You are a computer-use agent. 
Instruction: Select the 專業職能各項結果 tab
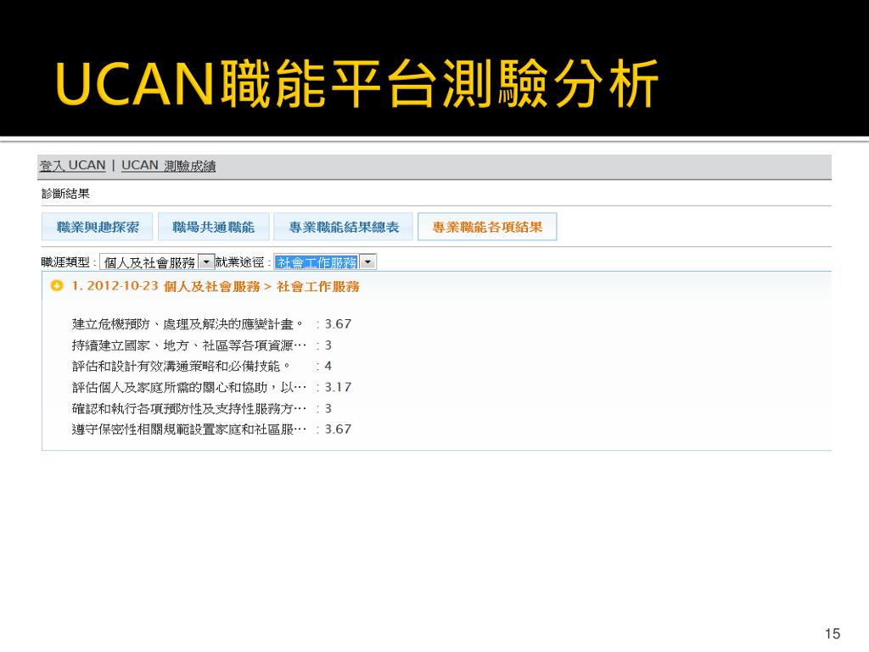pyautogui.click(x=487, y=227)
